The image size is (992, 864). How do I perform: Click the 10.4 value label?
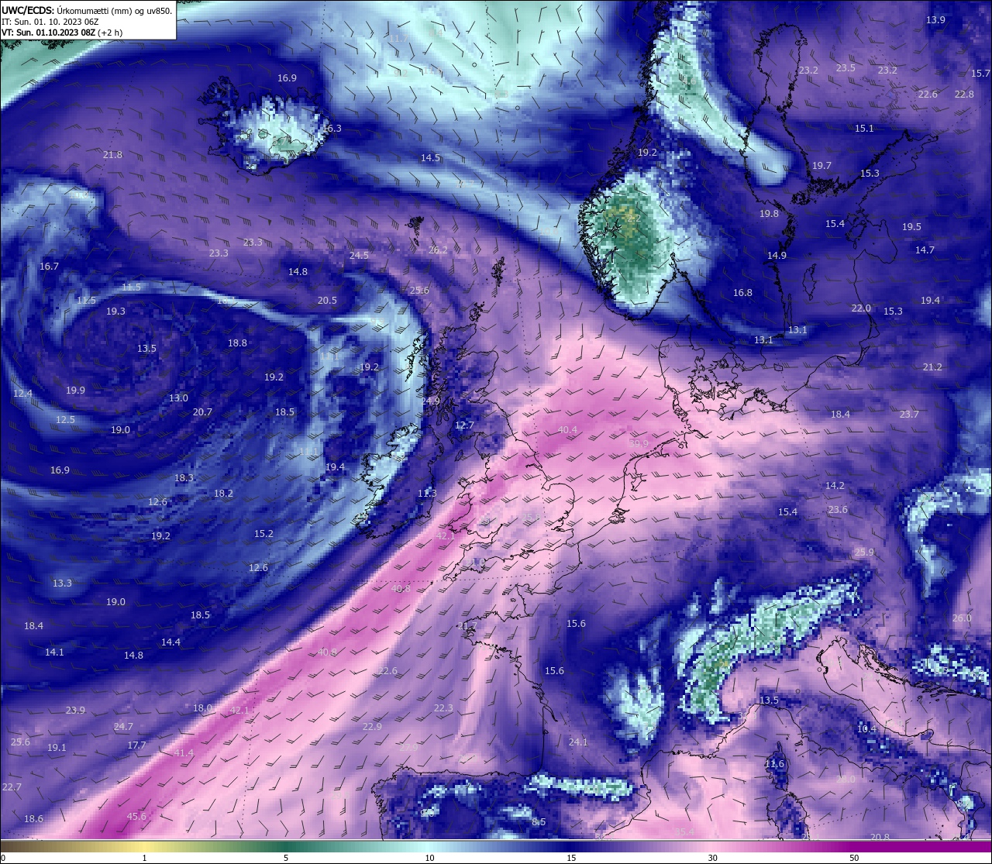click(866, 729)
